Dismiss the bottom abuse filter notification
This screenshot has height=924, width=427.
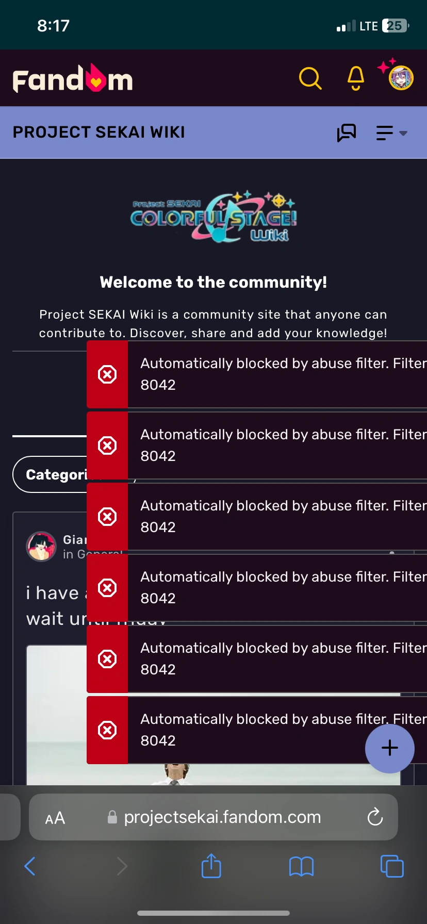coord(107,730)
